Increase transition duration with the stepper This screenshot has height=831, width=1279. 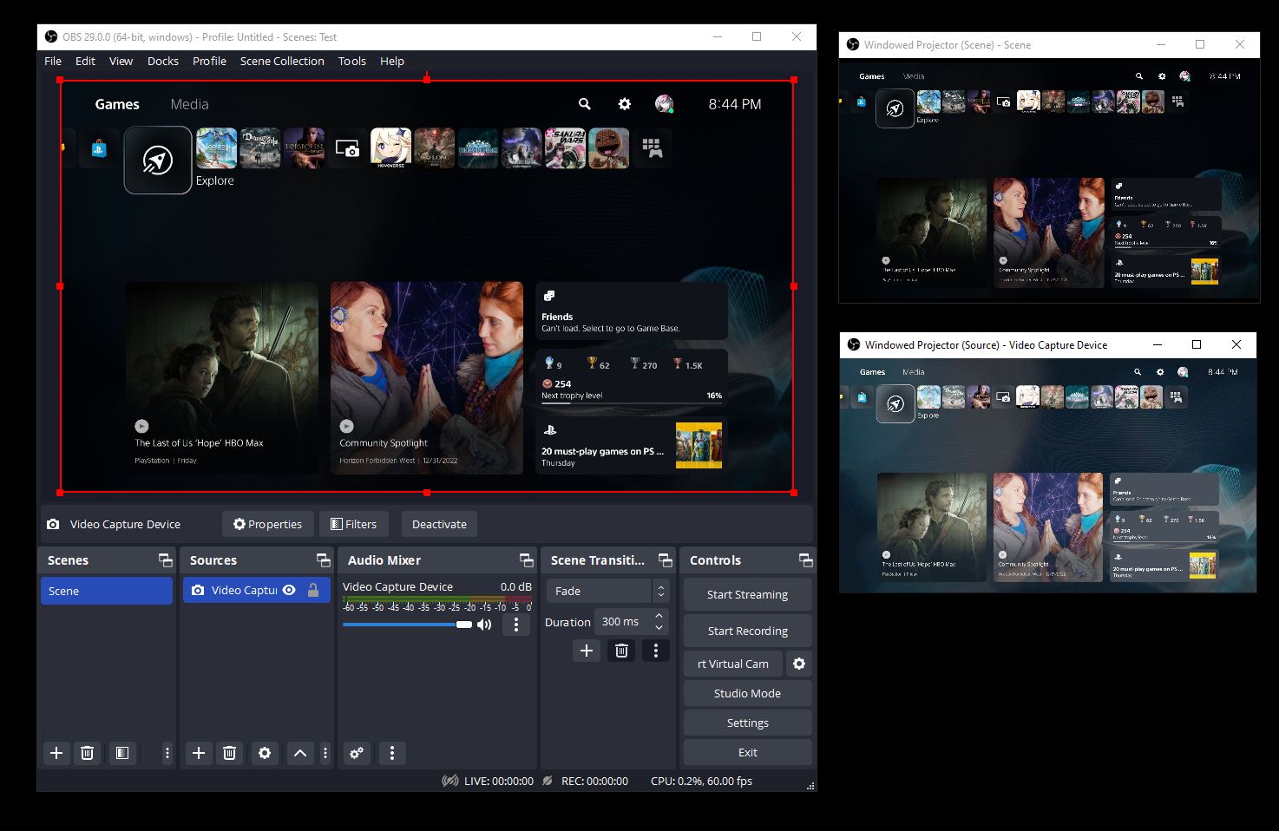[x=659, y=616]
